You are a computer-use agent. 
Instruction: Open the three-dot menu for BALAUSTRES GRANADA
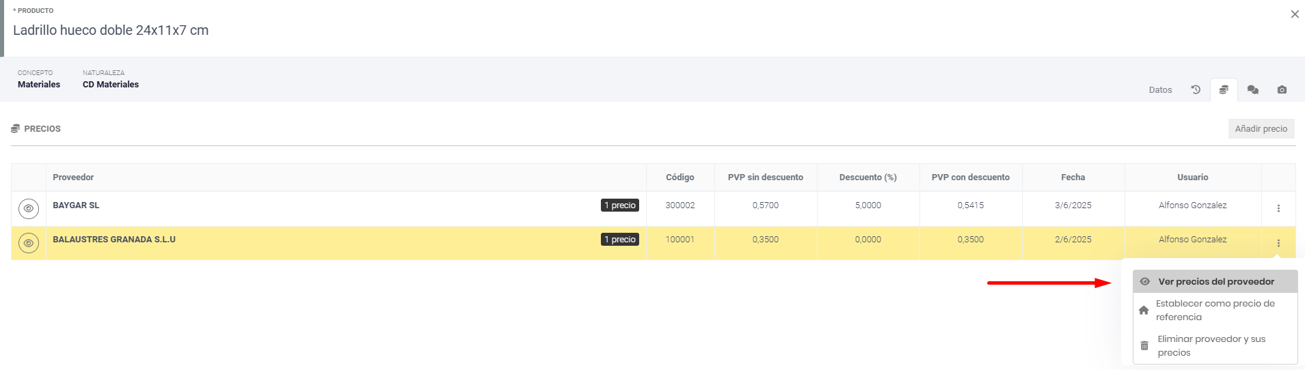tap(1278, 243)
